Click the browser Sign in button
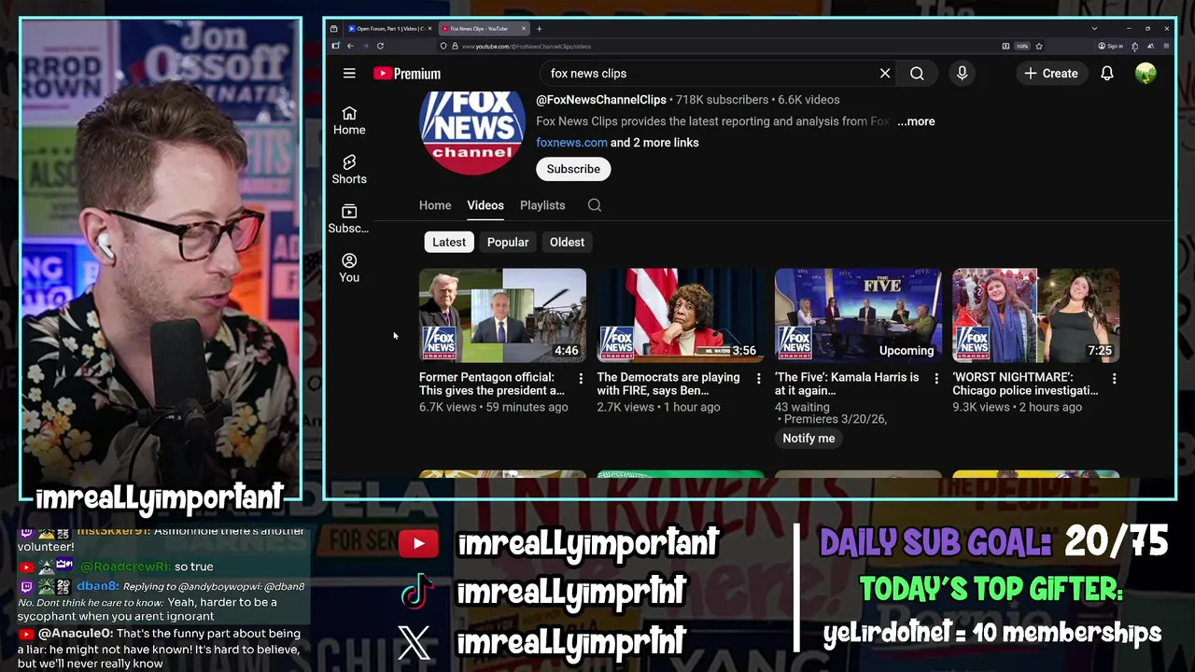1195x672 pixels. pos(1111,46)
